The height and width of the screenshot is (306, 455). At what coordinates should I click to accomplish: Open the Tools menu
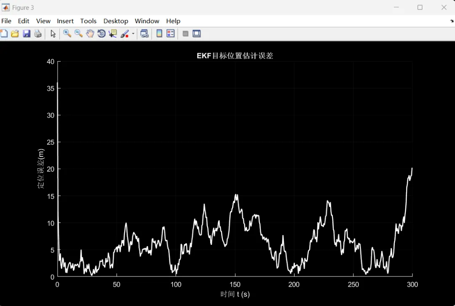point(88,21)
